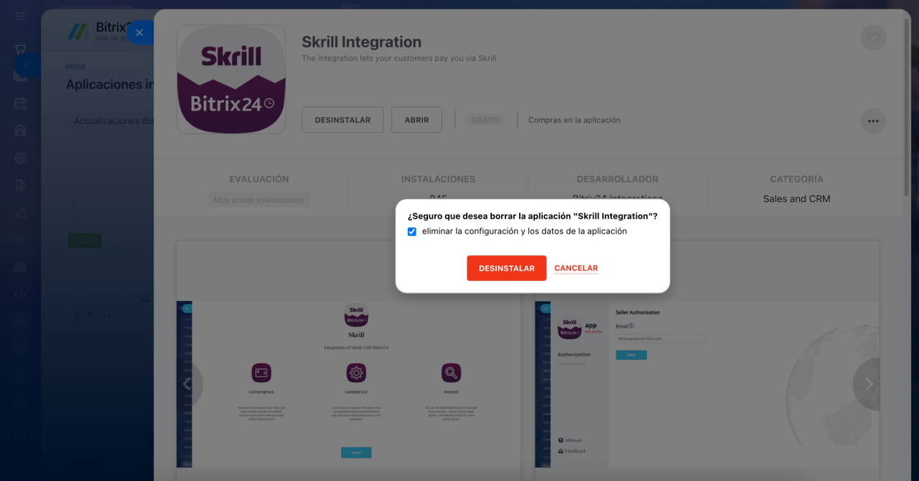Add Skrill Integration to favorites via heart icon
The width and height of the screenshot is (919, 481).
click(x=873, y=38)
